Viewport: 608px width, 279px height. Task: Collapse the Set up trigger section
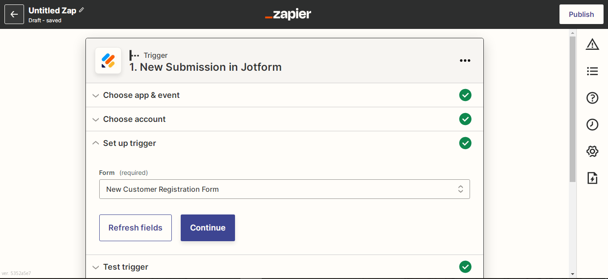[284, 143]
